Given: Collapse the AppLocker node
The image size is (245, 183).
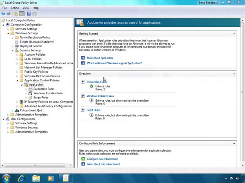Looking at the screenshot, I should pos(22,85).
